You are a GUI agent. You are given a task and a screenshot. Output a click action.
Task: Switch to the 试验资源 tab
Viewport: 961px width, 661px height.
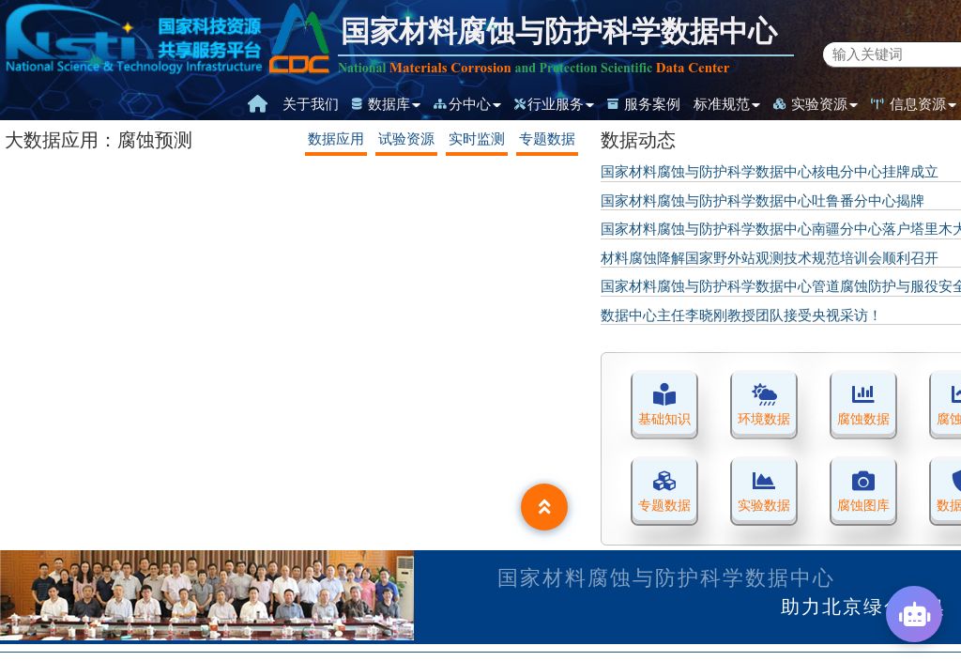pos(406,139)
